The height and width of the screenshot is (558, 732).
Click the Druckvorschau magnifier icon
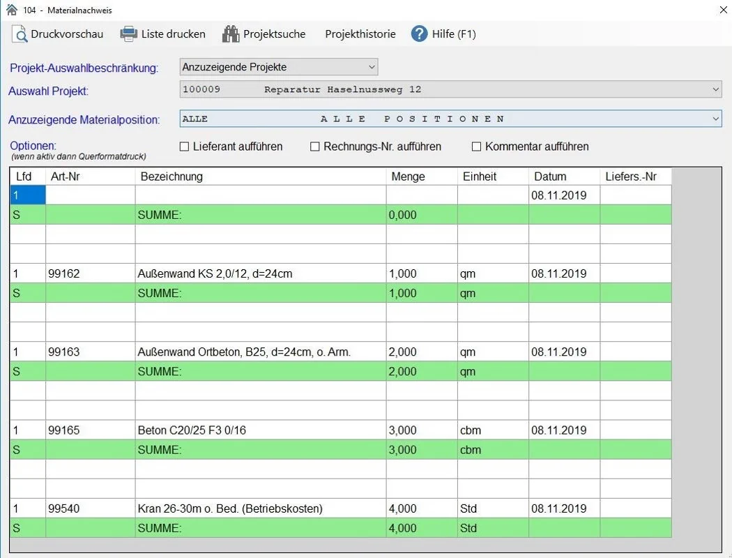(x=20, y=33)
